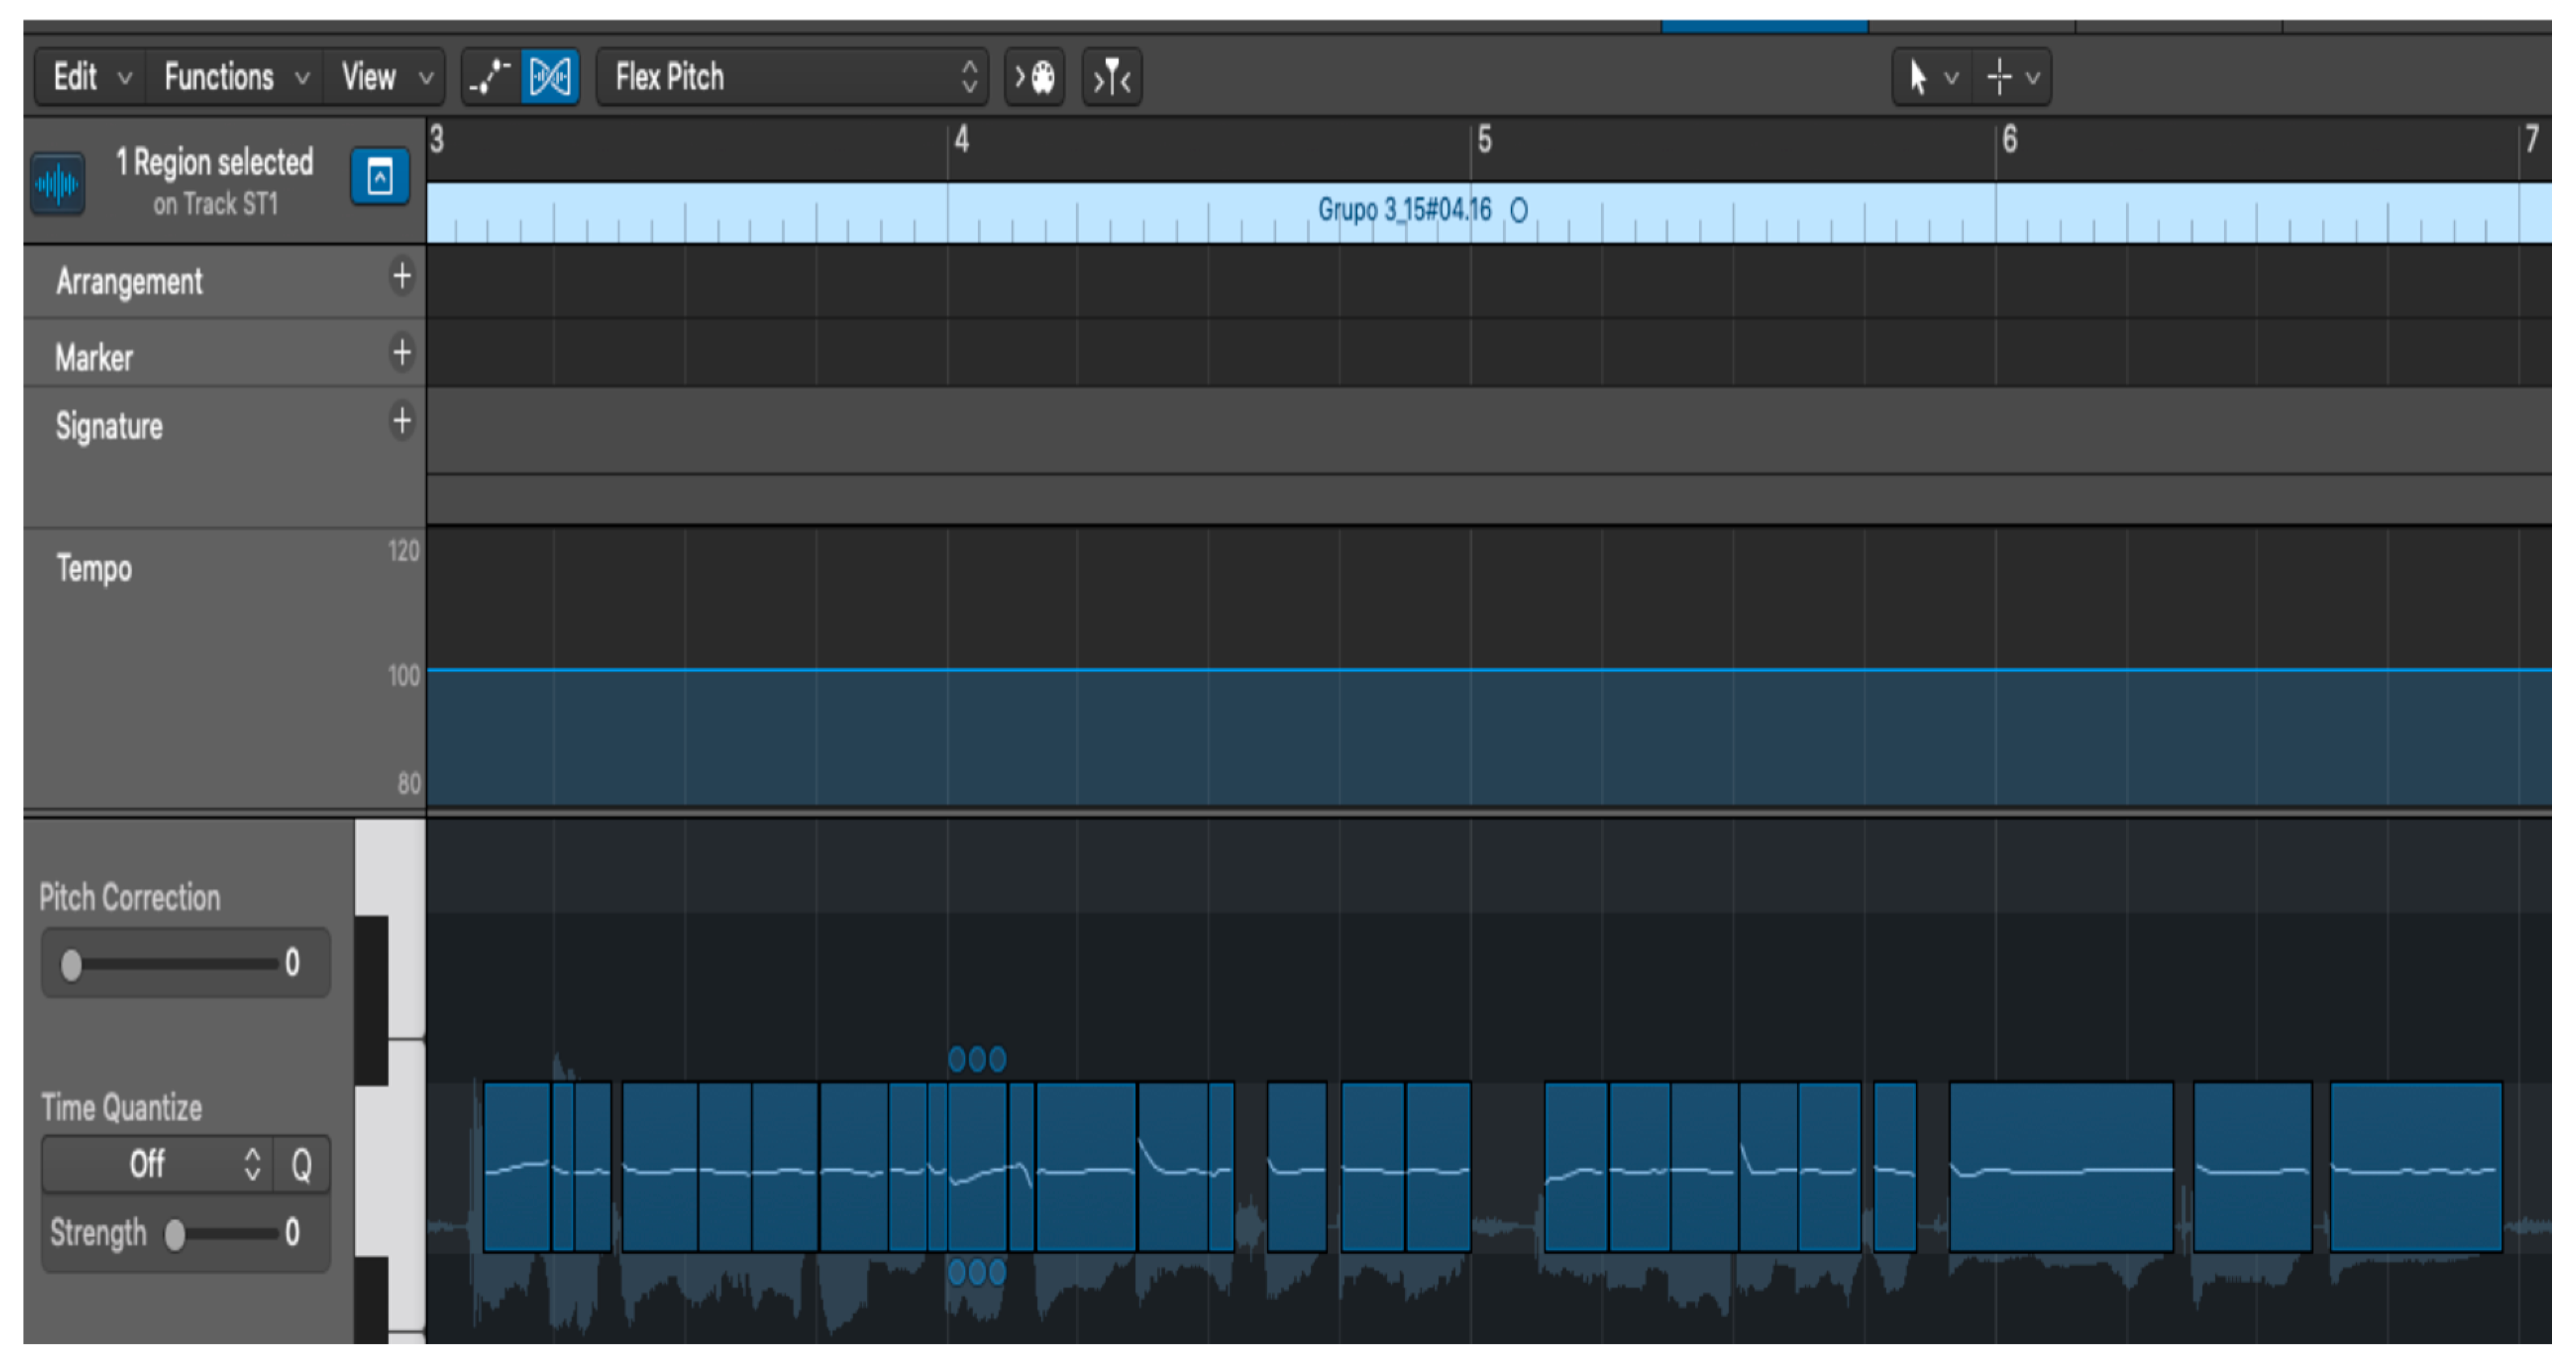Click the MIDI In palette button

[x=1034, y=77]
